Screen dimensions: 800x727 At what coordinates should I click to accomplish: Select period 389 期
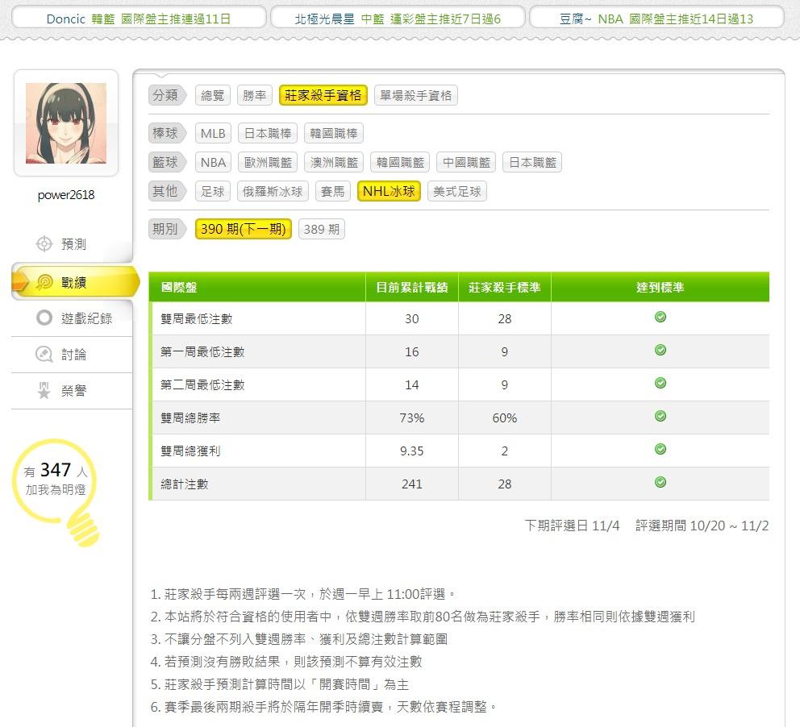[x=322, y=230]
